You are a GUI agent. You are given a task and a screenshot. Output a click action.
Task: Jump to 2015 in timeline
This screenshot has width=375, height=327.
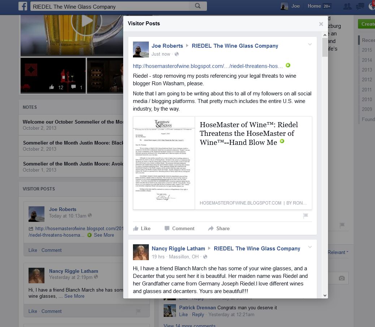[367, 50]
